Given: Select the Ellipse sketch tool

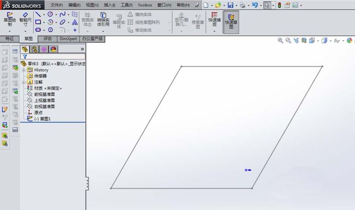Looking at the screenshot, I should pyautogui.click(x=62, y=22).
